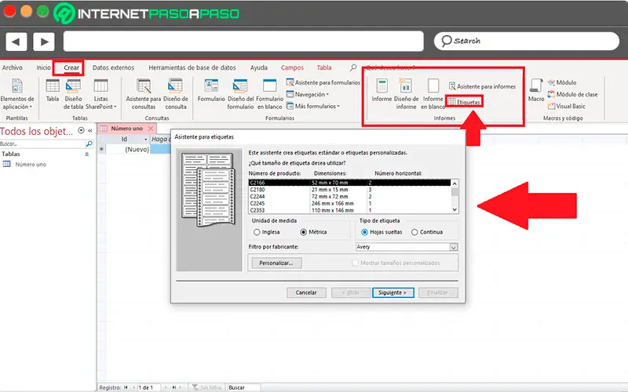Open the Id column dropdown arrow

coord(146,140)
